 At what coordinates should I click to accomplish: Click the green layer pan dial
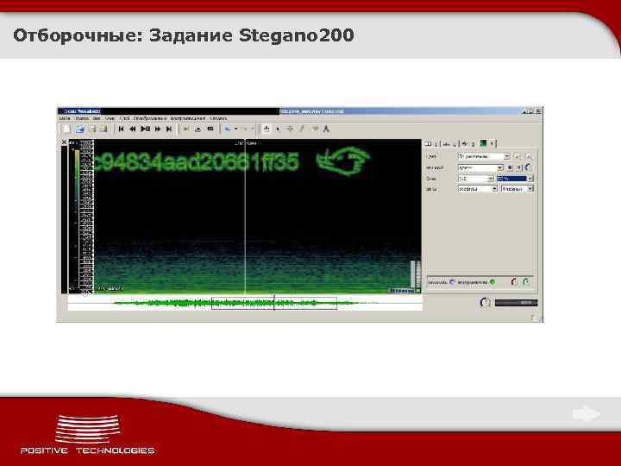(526, 282)
